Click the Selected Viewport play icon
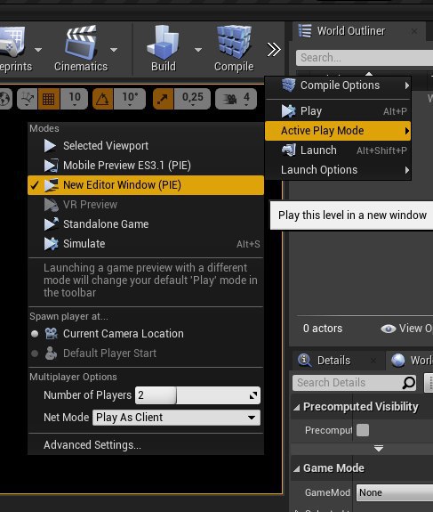 click(50, 146)
